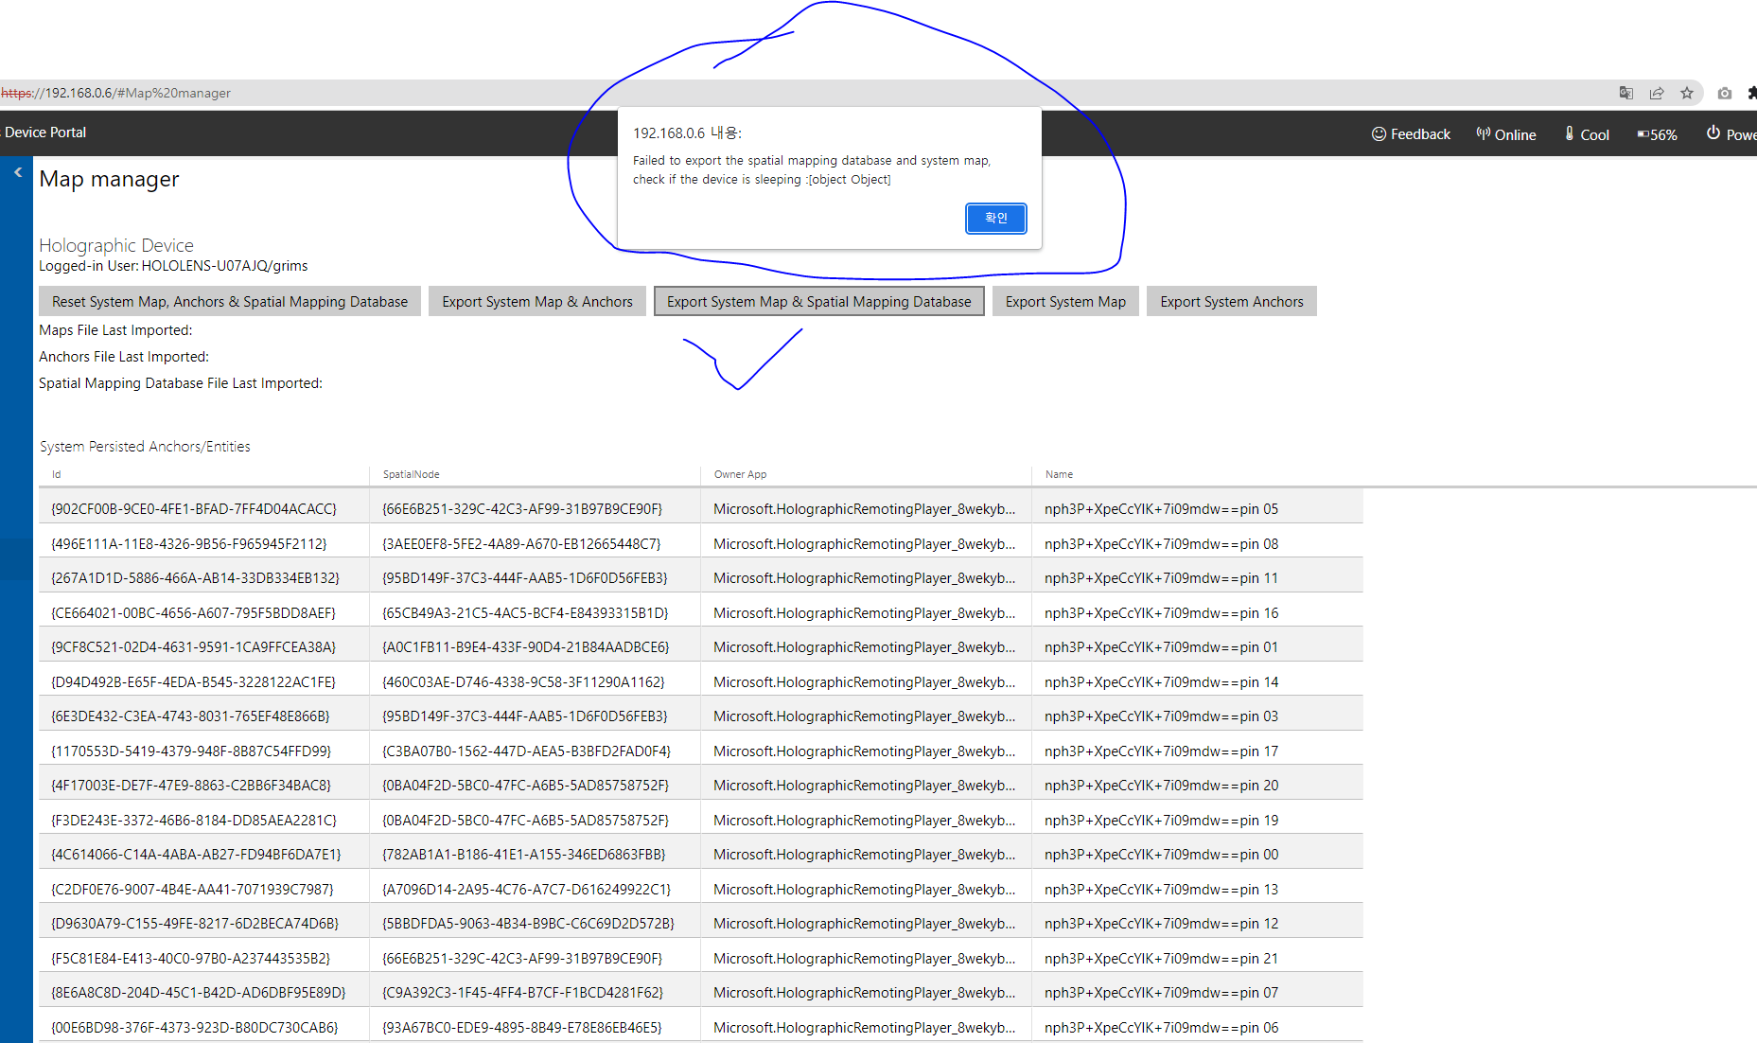
Task: Click the Export System Map button
Action: click(x=1064, y=301)
